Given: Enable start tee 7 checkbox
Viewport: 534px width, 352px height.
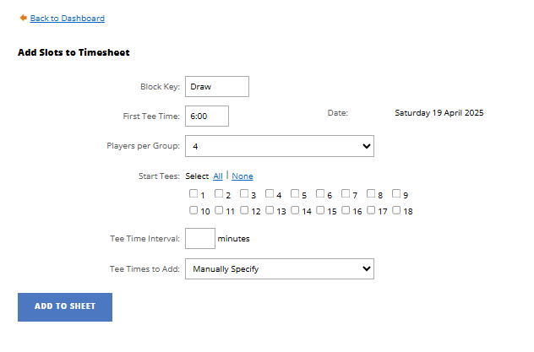Looking at the screenshot, I should tap(346, 194).
